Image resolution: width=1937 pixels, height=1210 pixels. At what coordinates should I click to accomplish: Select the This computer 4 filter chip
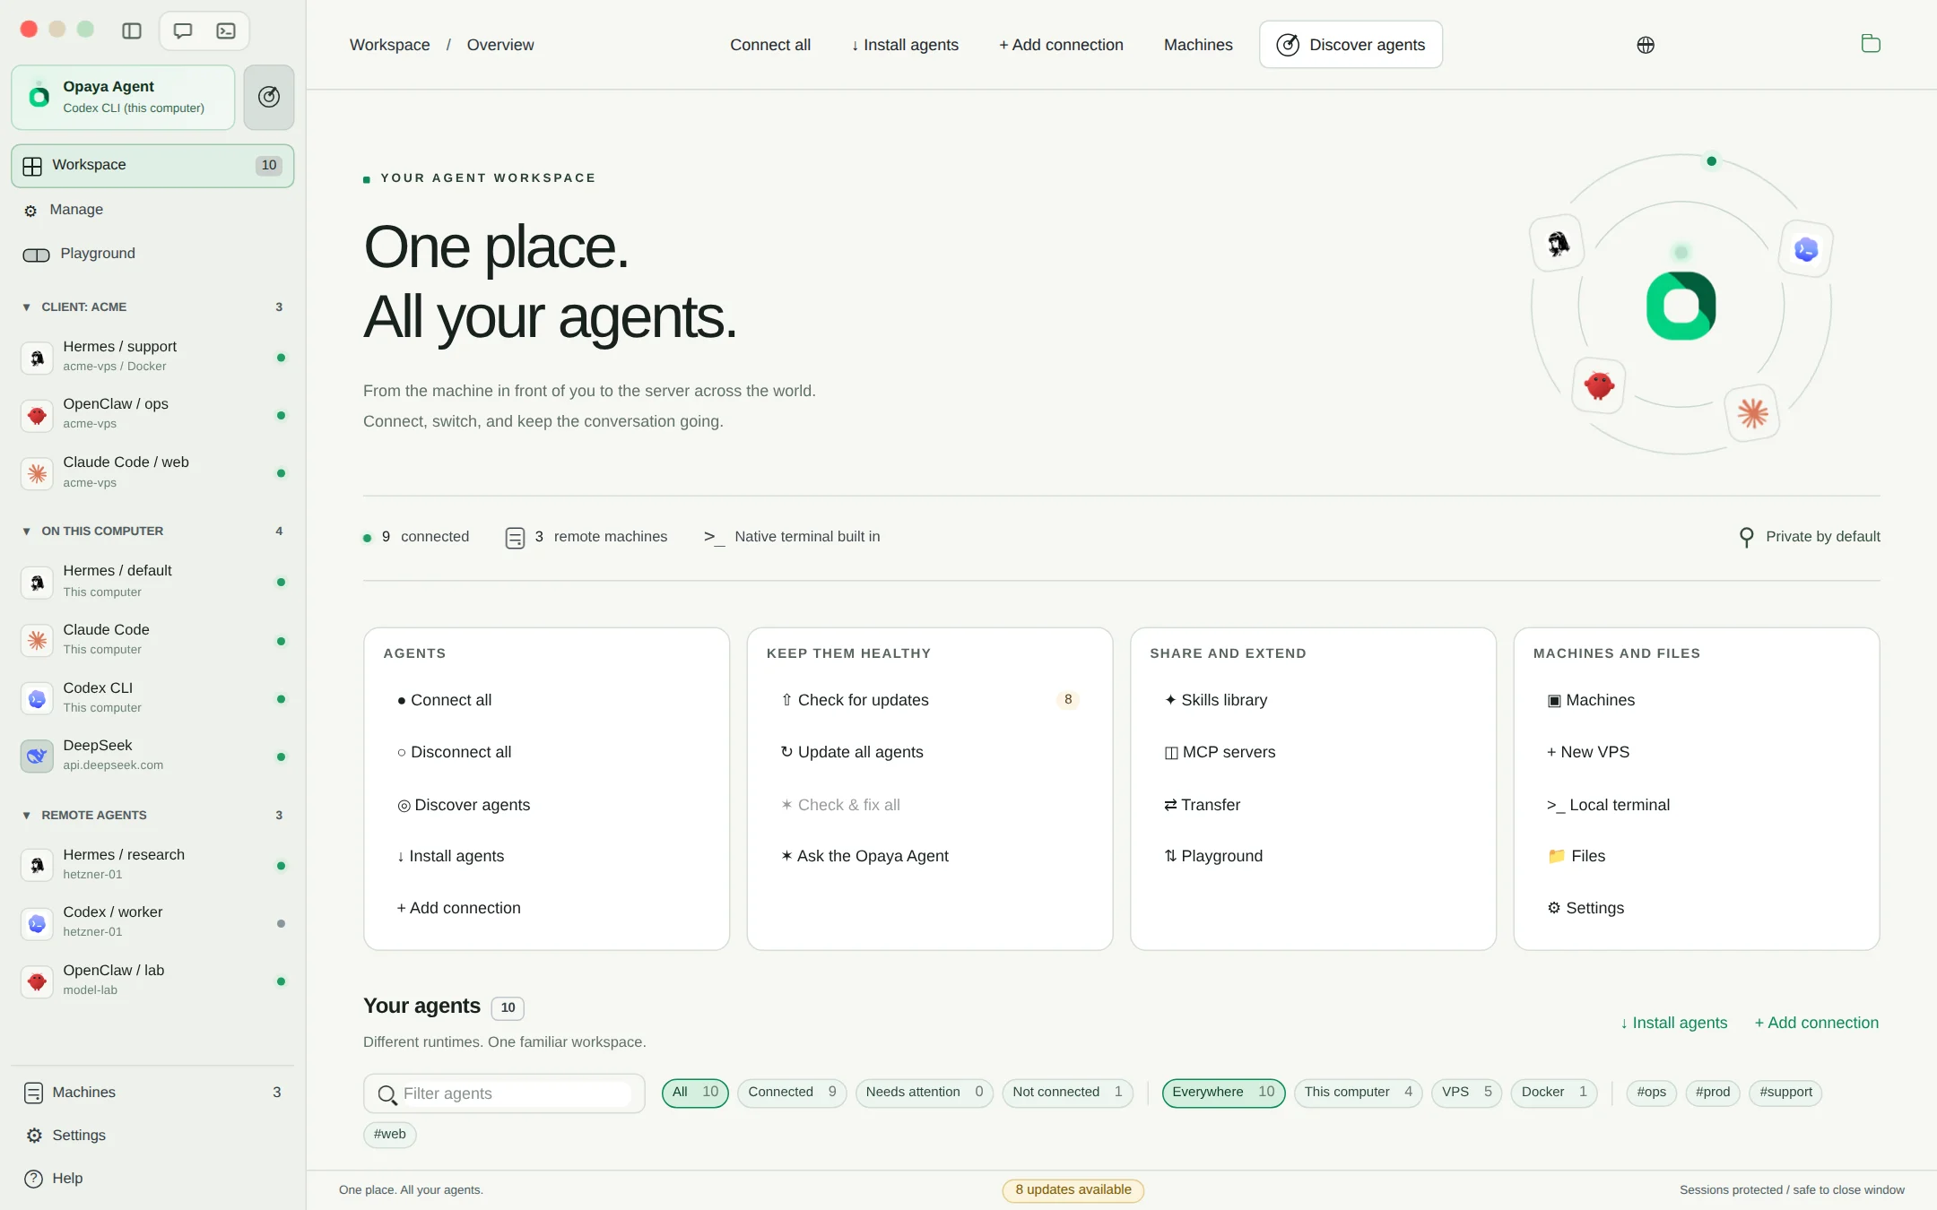pyautogui.click(x=1358, y=1093)
